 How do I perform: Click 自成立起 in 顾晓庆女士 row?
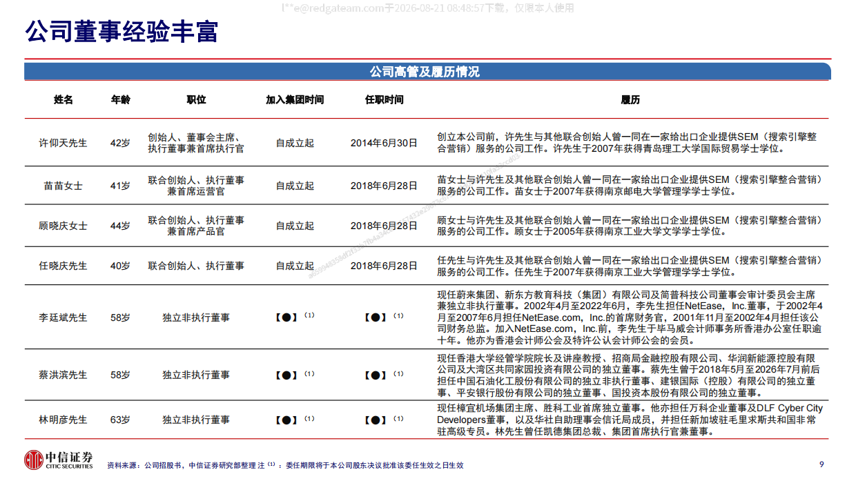tap(295, 226)
